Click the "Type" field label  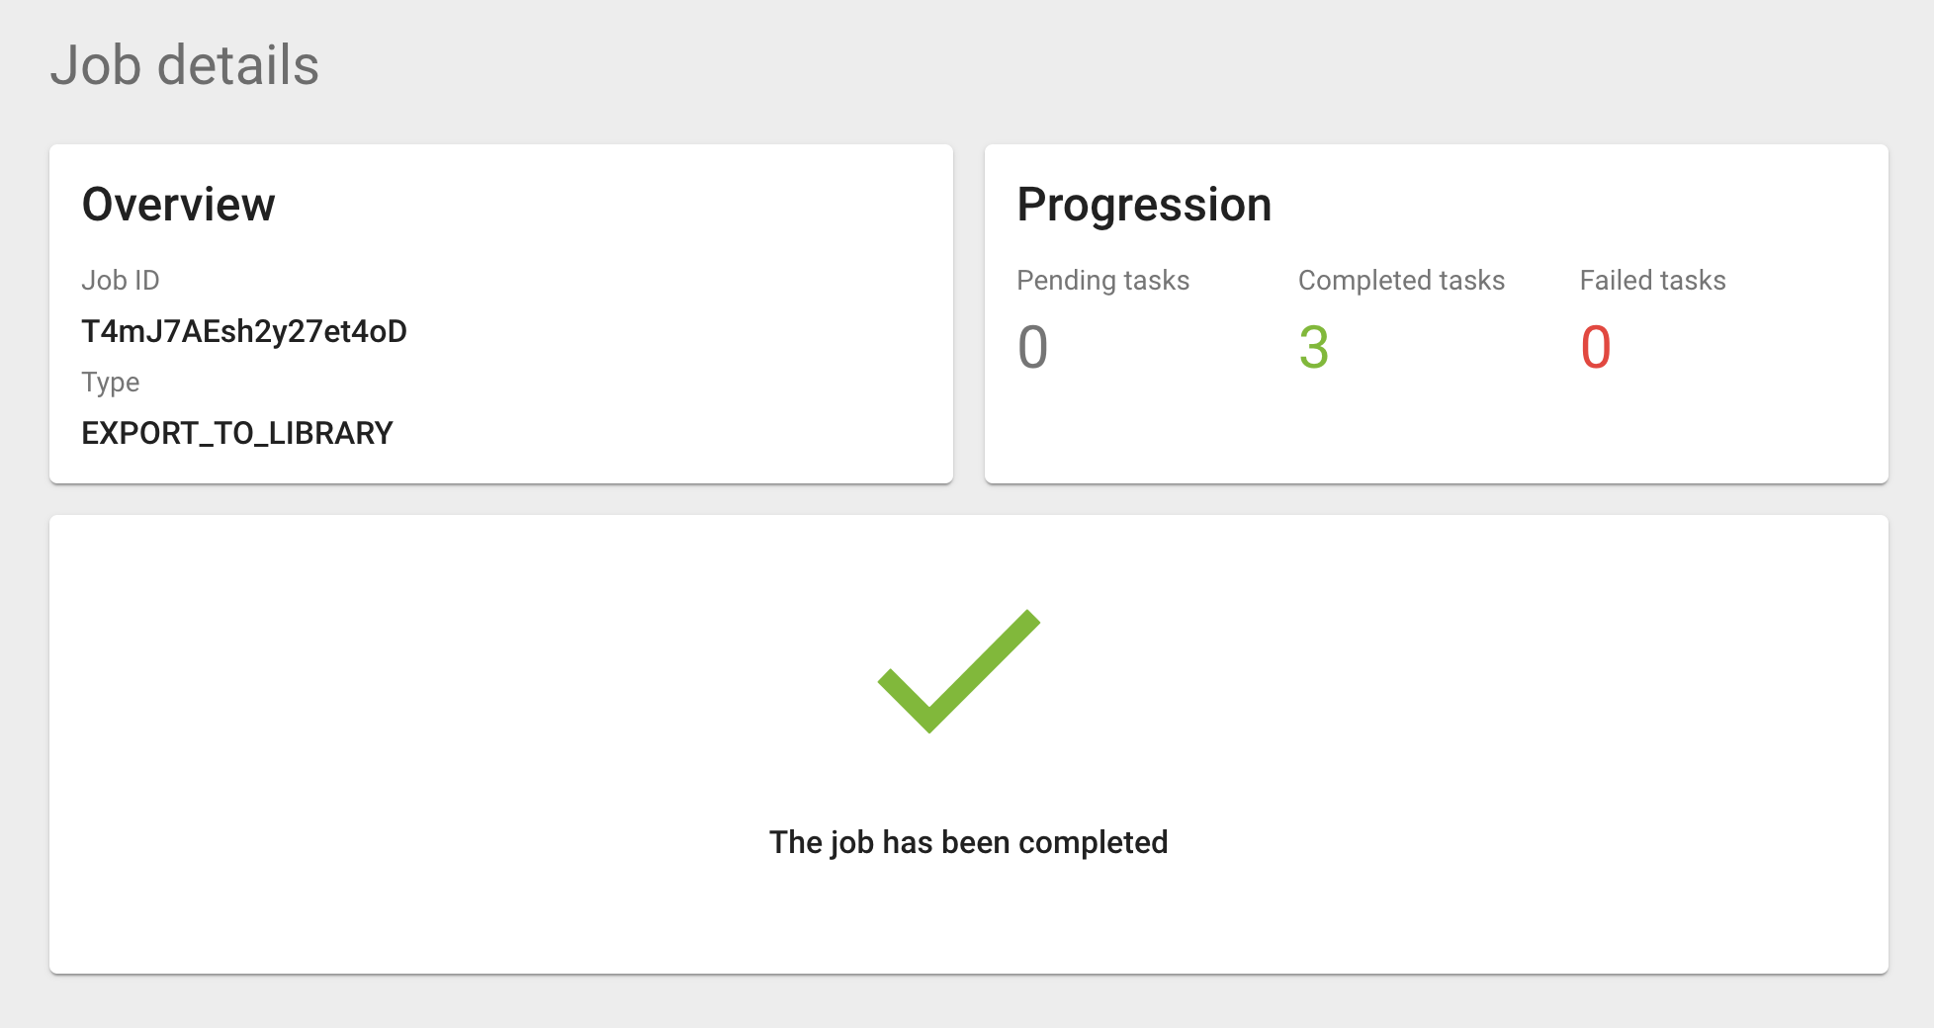(110, 383)
